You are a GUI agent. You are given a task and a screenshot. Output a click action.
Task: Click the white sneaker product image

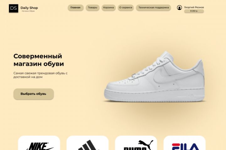tap(154, 76)
